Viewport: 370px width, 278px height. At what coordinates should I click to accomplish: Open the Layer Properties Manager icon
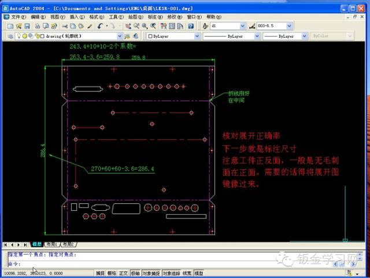(10, 36)
